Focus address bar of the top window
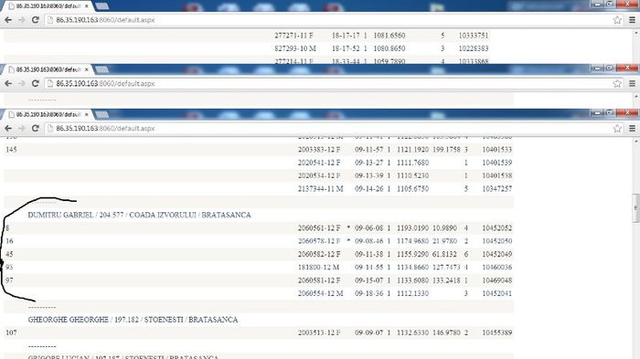640x359 pixels. pos(326,20)
